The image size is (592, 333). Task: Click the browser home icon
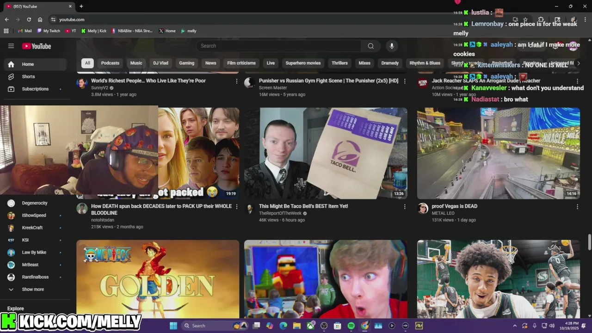click(x=40, y=19)
